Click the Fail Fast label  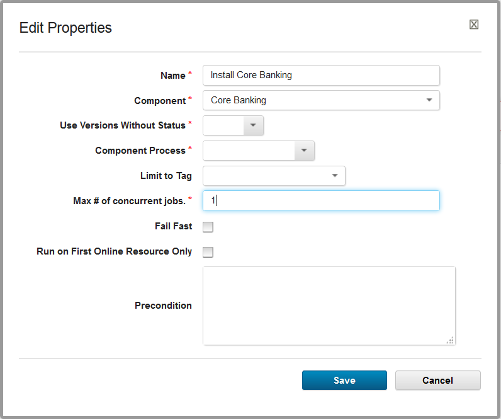point(173,226)
